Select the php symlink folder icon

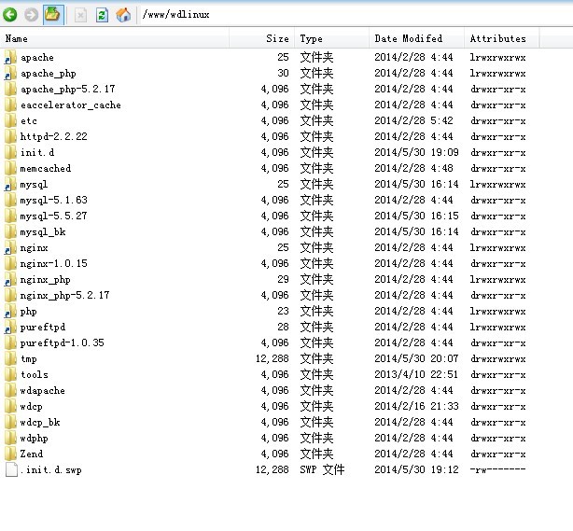10,312
